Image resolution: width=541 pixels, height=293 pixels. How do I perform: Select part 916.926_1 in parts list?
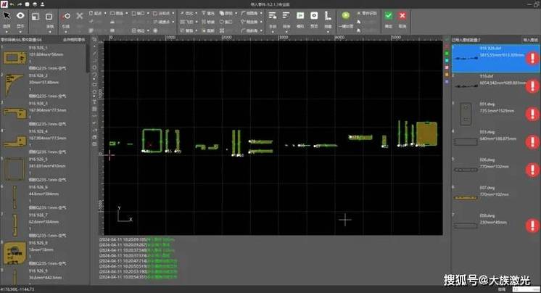(43, 58)
